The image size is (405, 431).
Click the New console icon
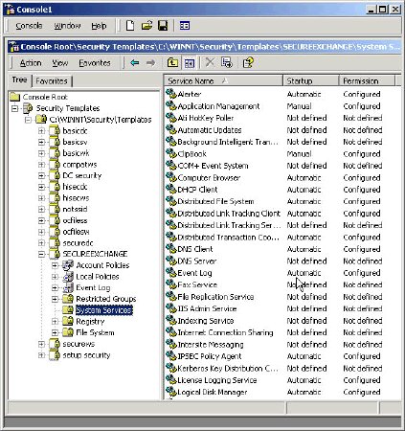pos(130,26)
